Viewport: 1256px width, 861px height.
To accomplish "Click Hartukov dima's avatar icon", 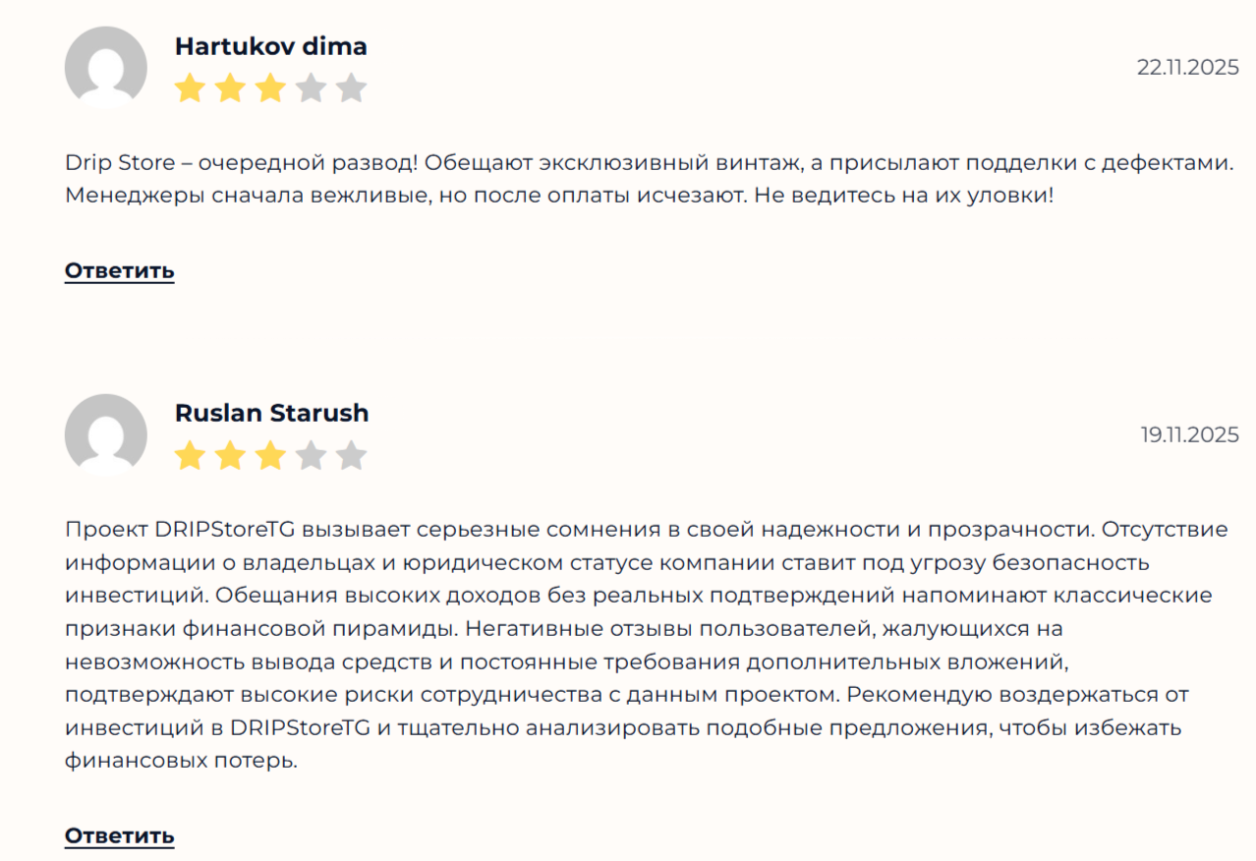I will coord(105,67).
